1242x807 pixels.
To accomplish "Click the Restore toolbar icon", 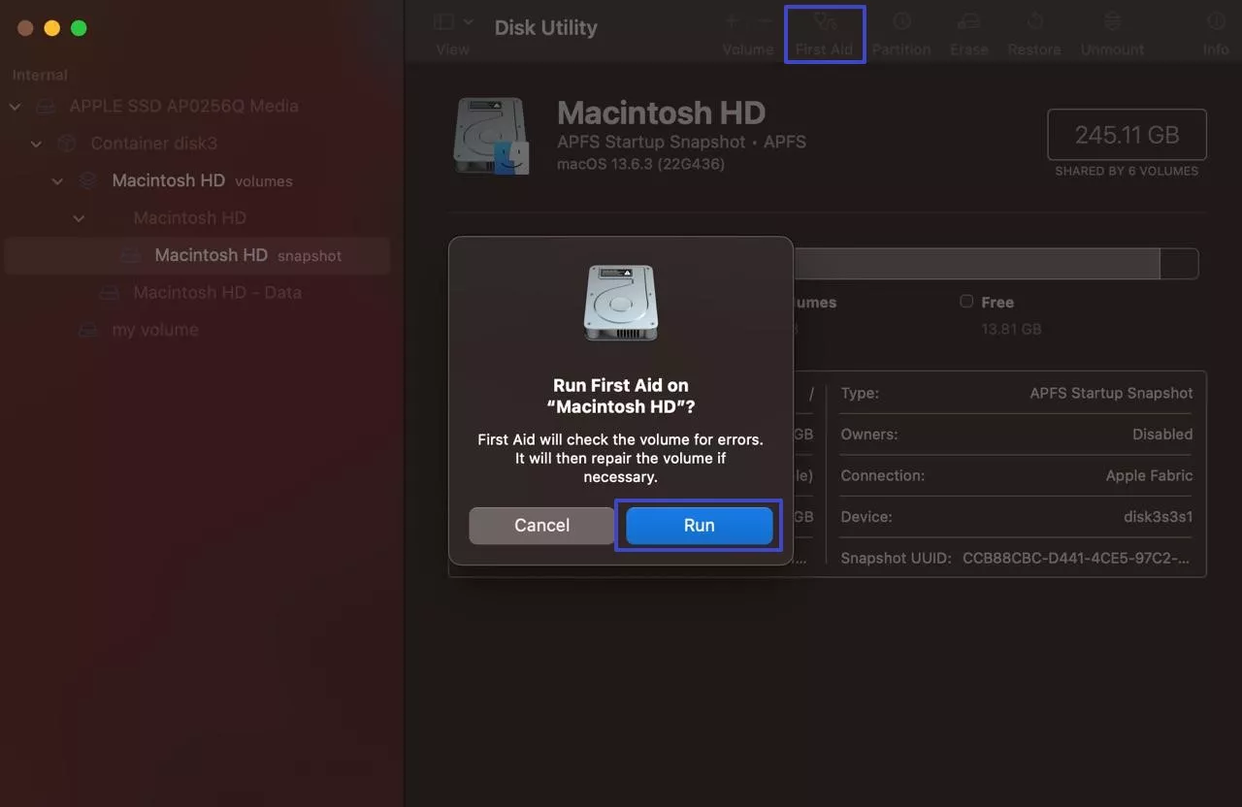I will [x=1033, y=22].
